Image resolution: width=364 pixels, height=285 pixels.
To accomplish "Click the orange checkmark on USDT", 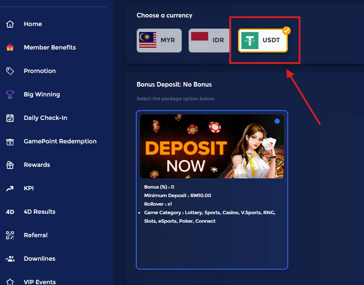I will click(287, 31).
